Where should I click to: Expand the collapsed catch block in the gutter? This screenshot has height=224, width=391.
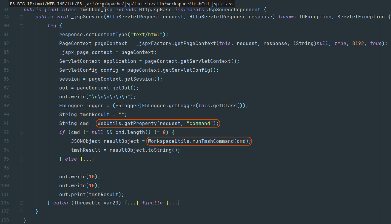[x=21, y=203]
